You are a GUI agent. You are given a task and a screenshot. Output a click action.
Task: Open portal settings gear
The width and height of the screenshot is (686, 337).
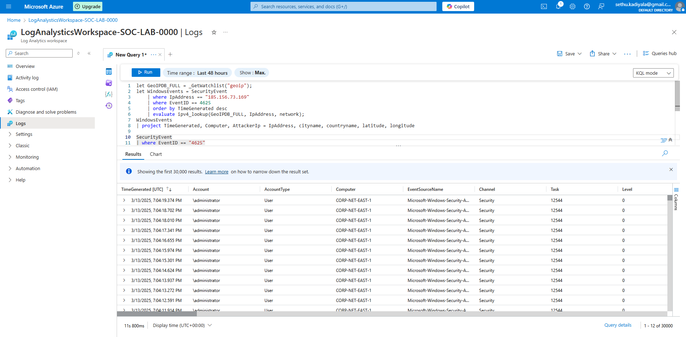pos(573,6)
